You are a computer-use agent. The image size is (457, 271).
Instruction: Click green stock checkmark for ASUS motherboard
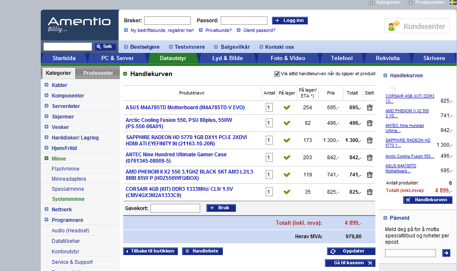[287, 108]
